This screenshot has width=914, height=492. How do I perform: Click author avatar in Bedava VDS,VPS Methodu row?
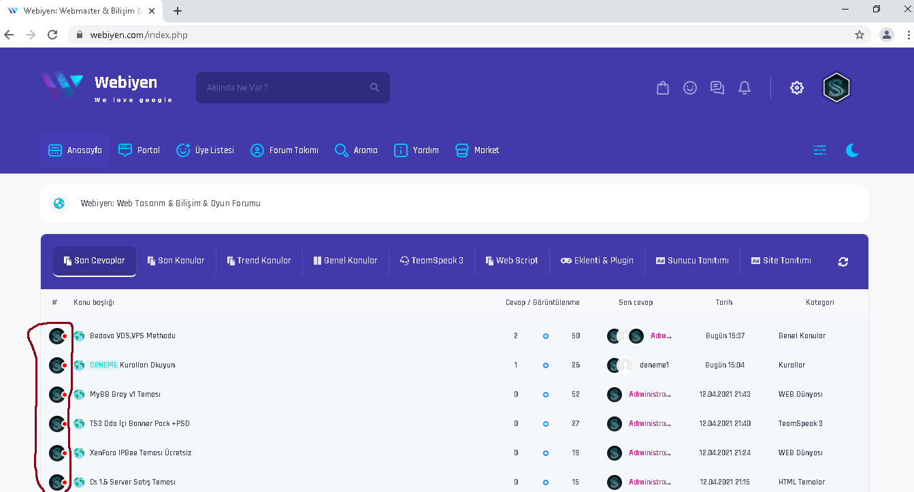coord(57,336)
